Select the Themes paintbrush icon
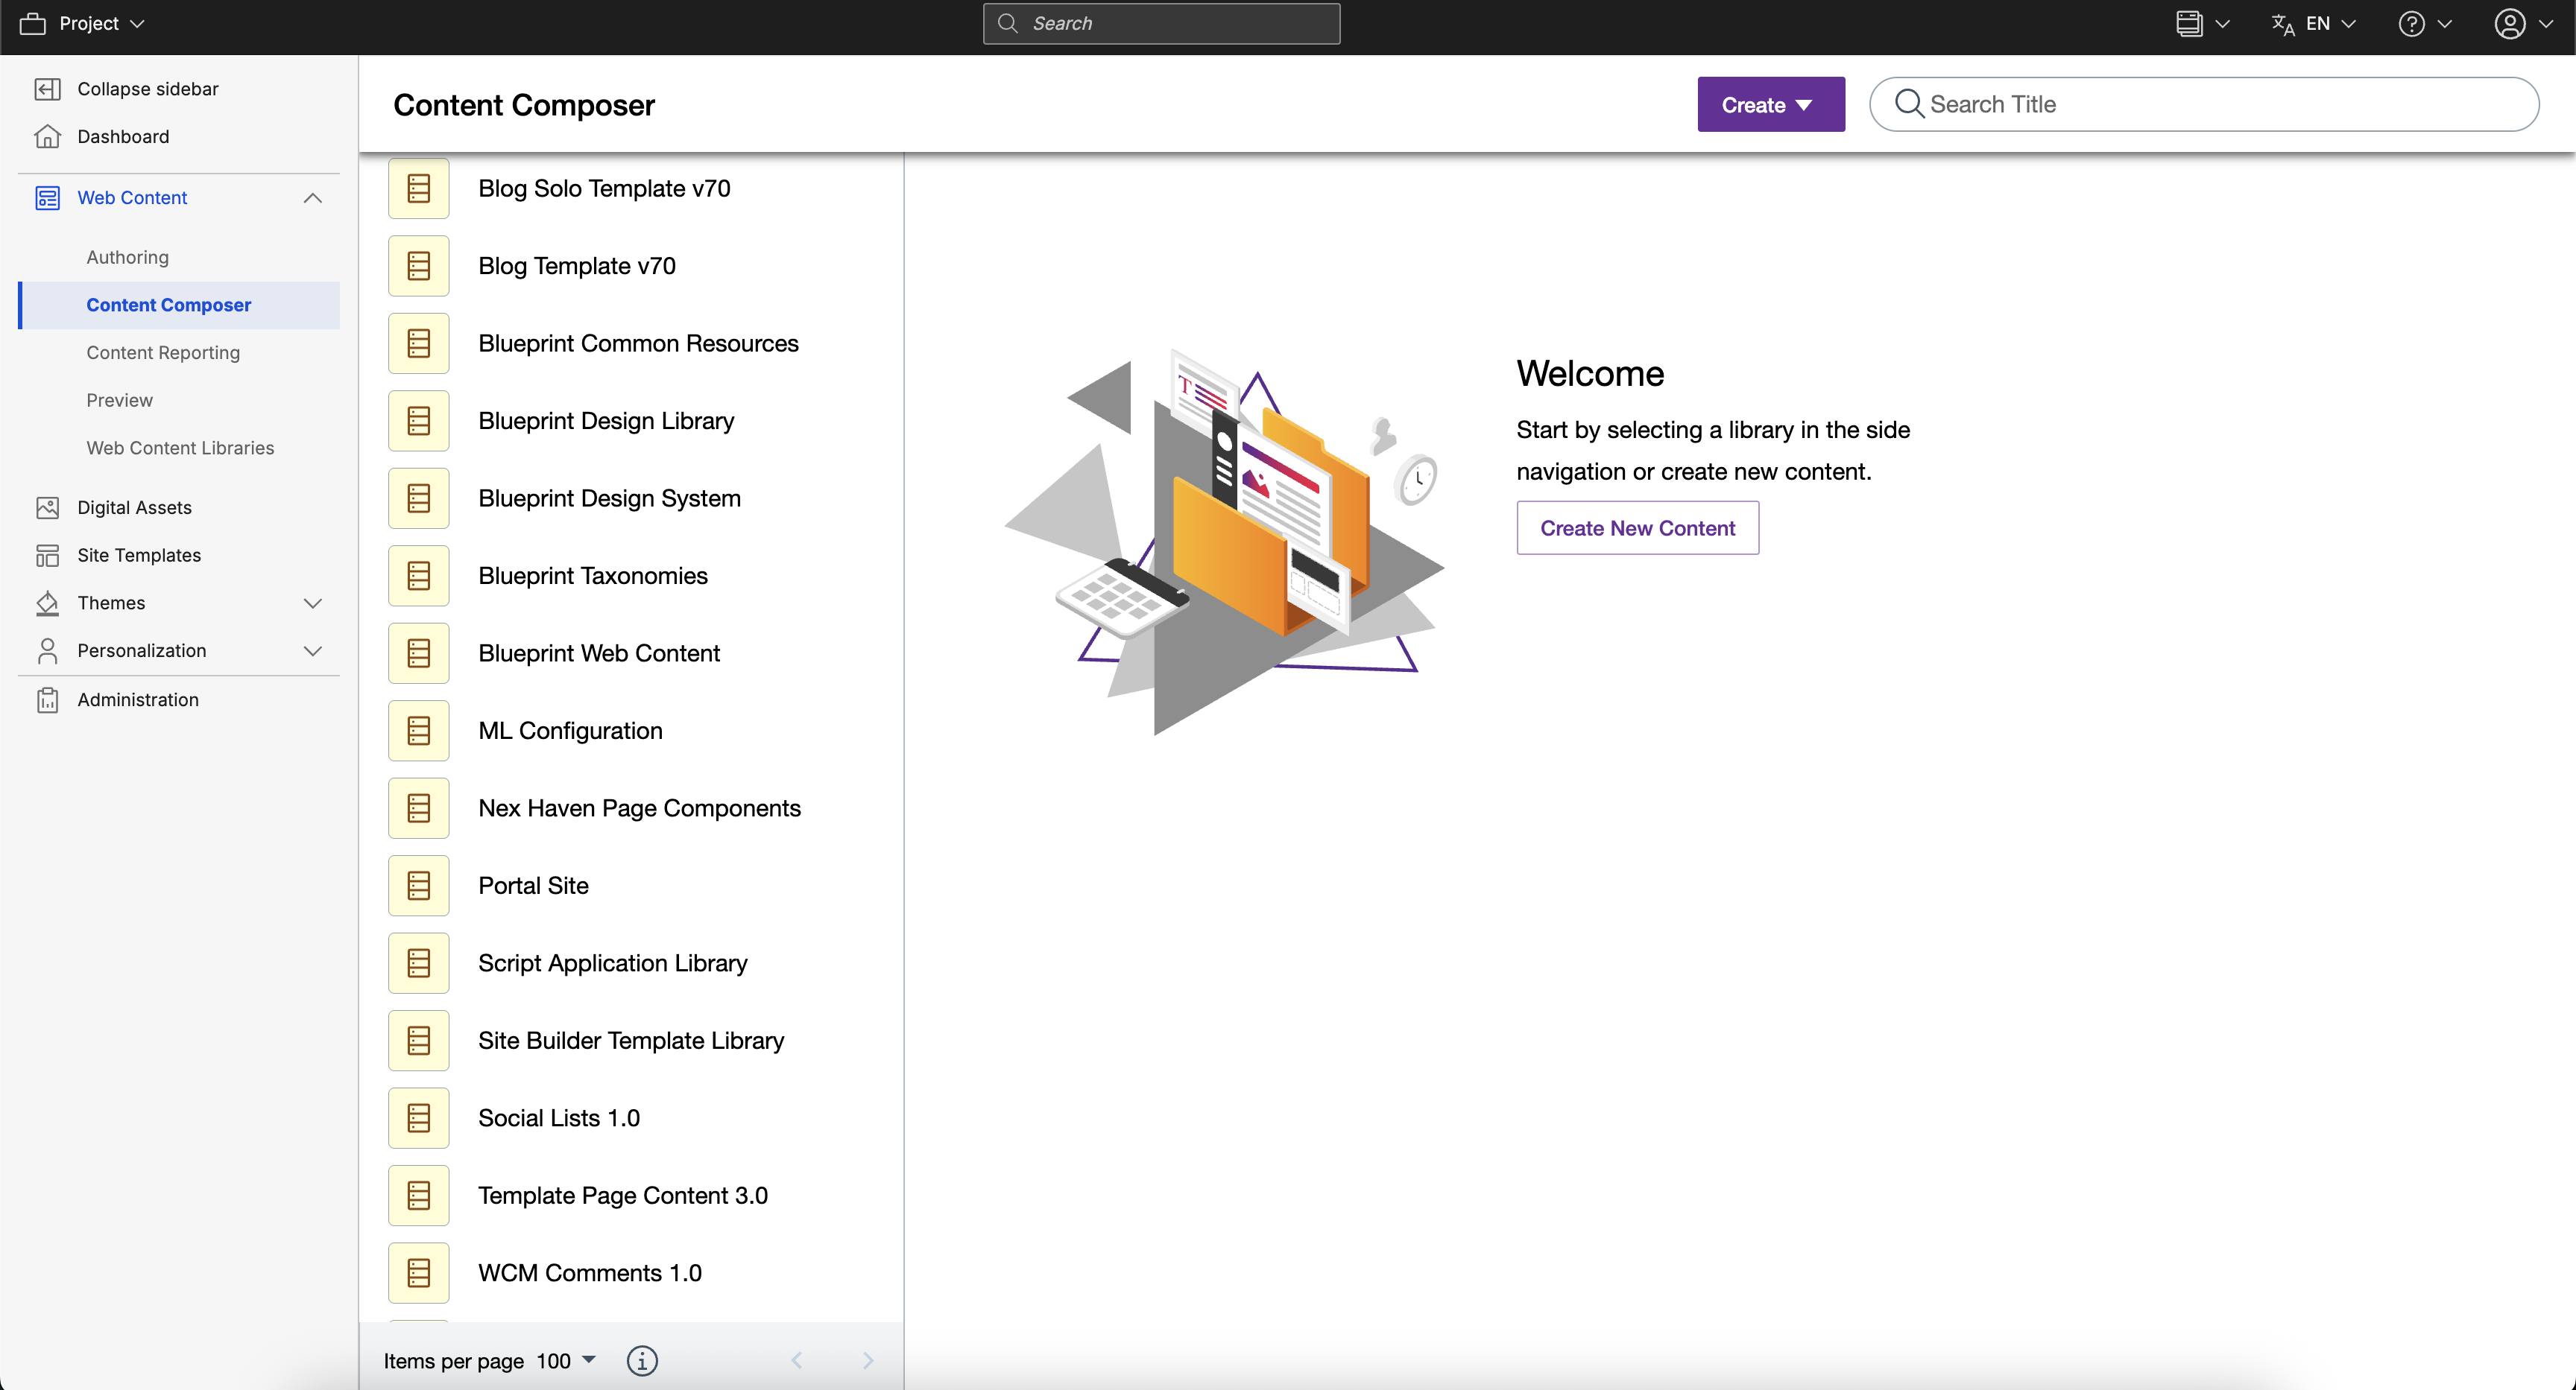 point(48,603)
